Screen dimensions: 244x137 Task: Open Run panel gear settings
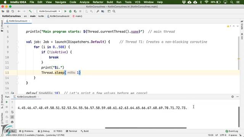pos(233,97)
